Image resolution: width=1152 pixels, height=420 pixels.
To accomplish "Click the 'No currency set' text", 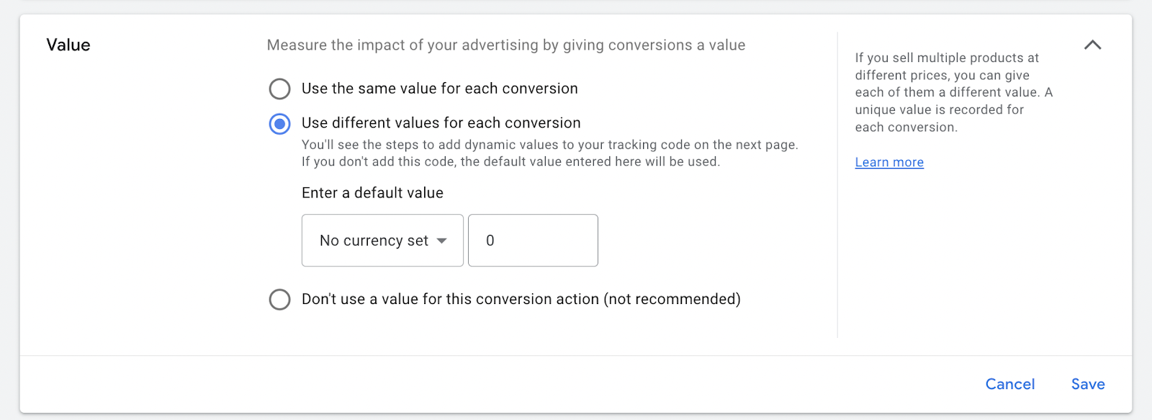I will click(374, 241).
